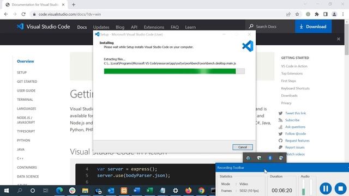Screen dimensions: 349x196
Task: Close the Documentation for Visual Studio tab
Action: click(x=63, y=4)
